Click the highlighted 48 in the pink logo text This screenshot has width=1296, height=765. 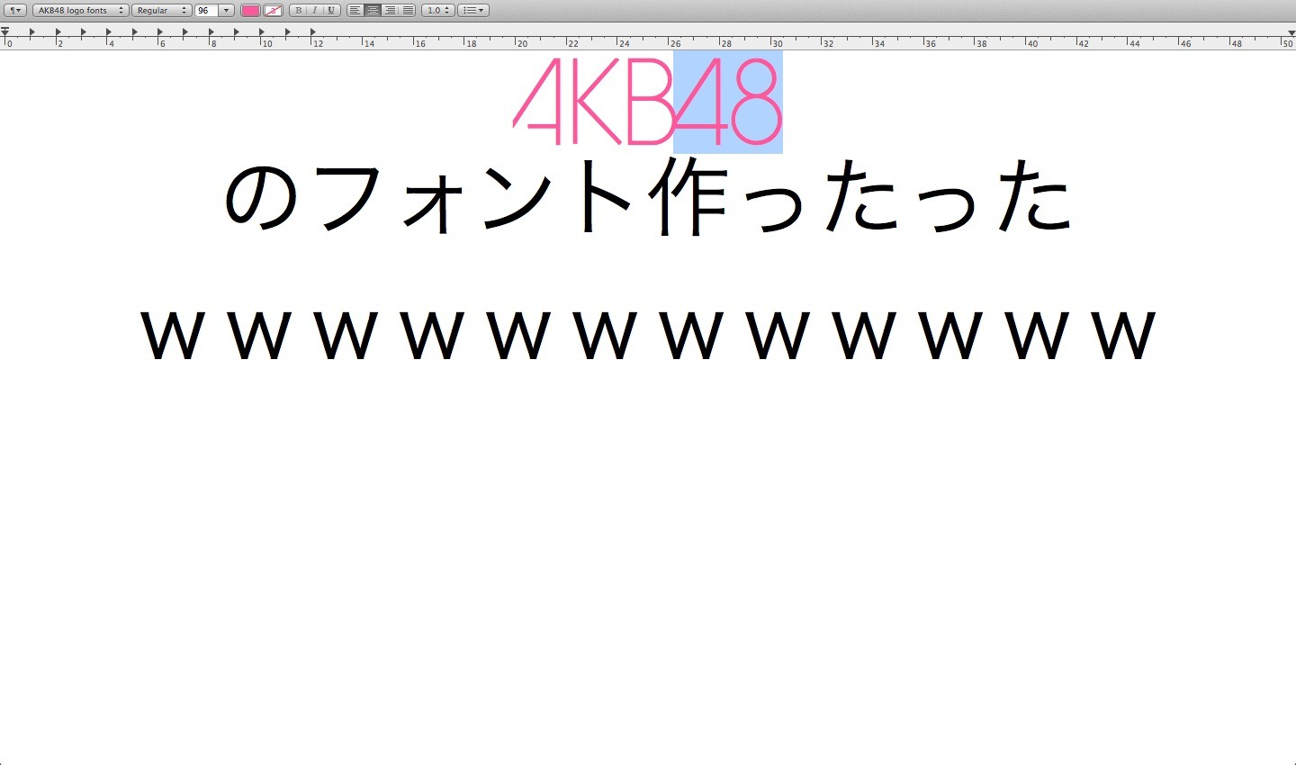click(728, 102)
